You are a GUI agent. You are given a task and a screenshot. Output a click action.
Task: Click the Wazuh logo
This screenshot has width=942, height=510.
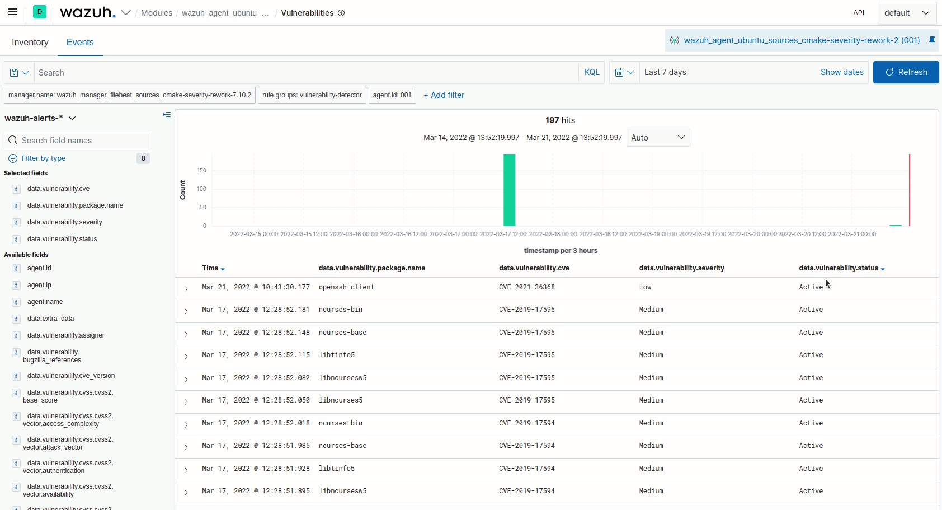coord(87,12)
